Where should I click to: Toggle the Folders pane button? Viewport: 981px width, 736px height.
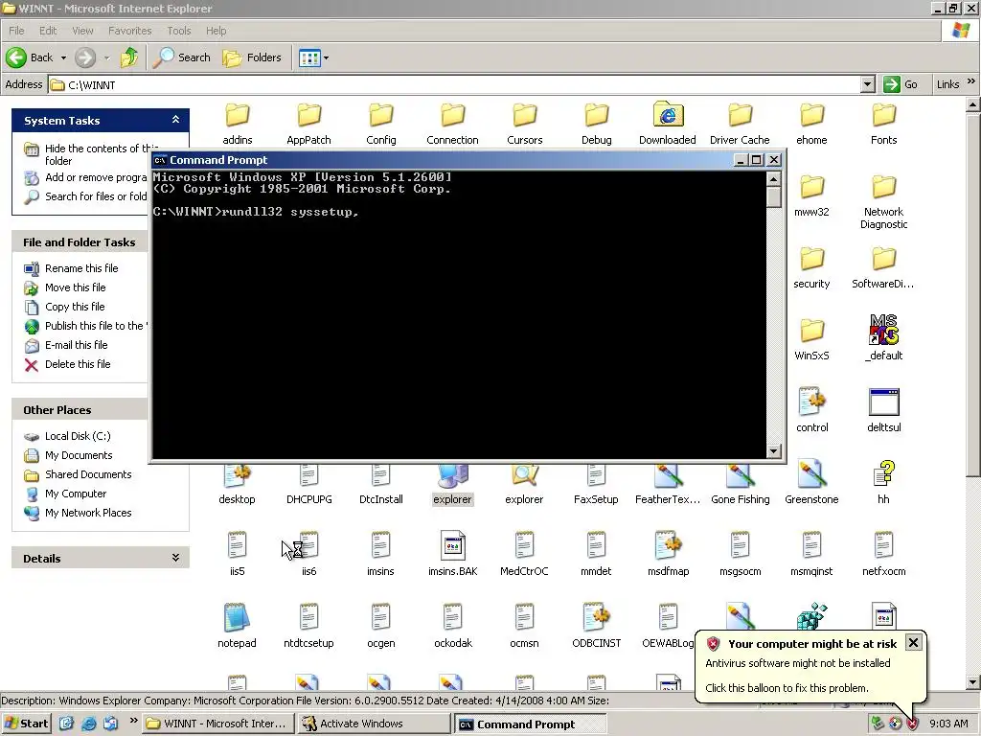tap(252, 57)
